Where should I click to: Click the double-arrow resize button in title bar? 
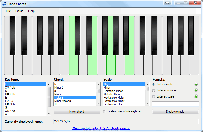[x=167, y=3]
